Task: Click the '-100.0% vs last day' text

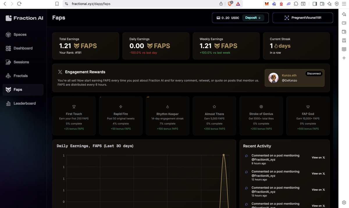Action: tap(143, 53)
